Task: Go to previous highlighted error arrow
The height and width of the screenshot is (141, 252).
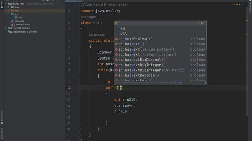Action: pyautogui.click(x=243, y=4)
